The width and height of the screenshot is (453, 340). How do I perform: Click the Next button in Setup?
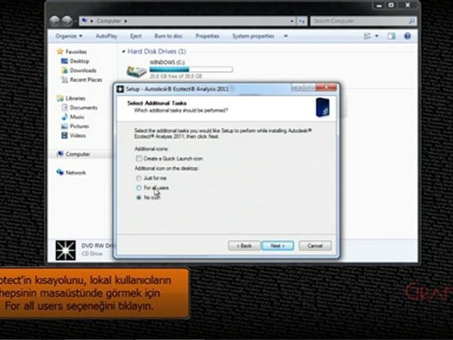[x=277, y=246]
